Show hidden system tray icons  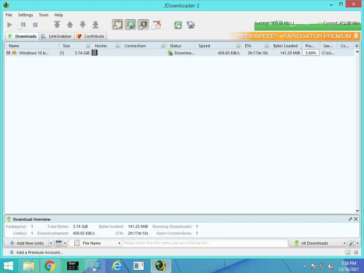305,267
